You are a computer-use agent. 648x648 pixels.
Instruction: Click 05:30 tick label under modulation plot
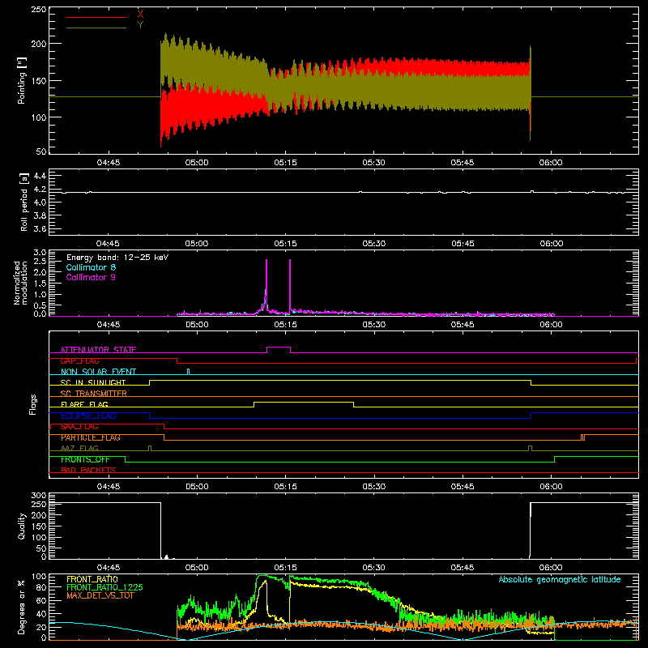(373, 325)
